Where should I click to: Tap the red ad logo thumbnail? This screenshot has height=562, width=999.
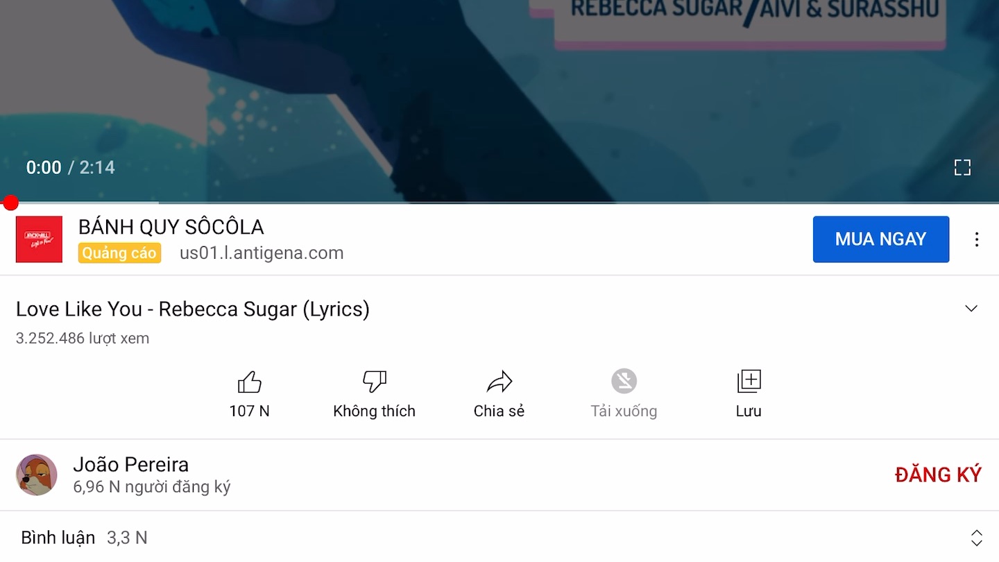click(x=39, y=239)
